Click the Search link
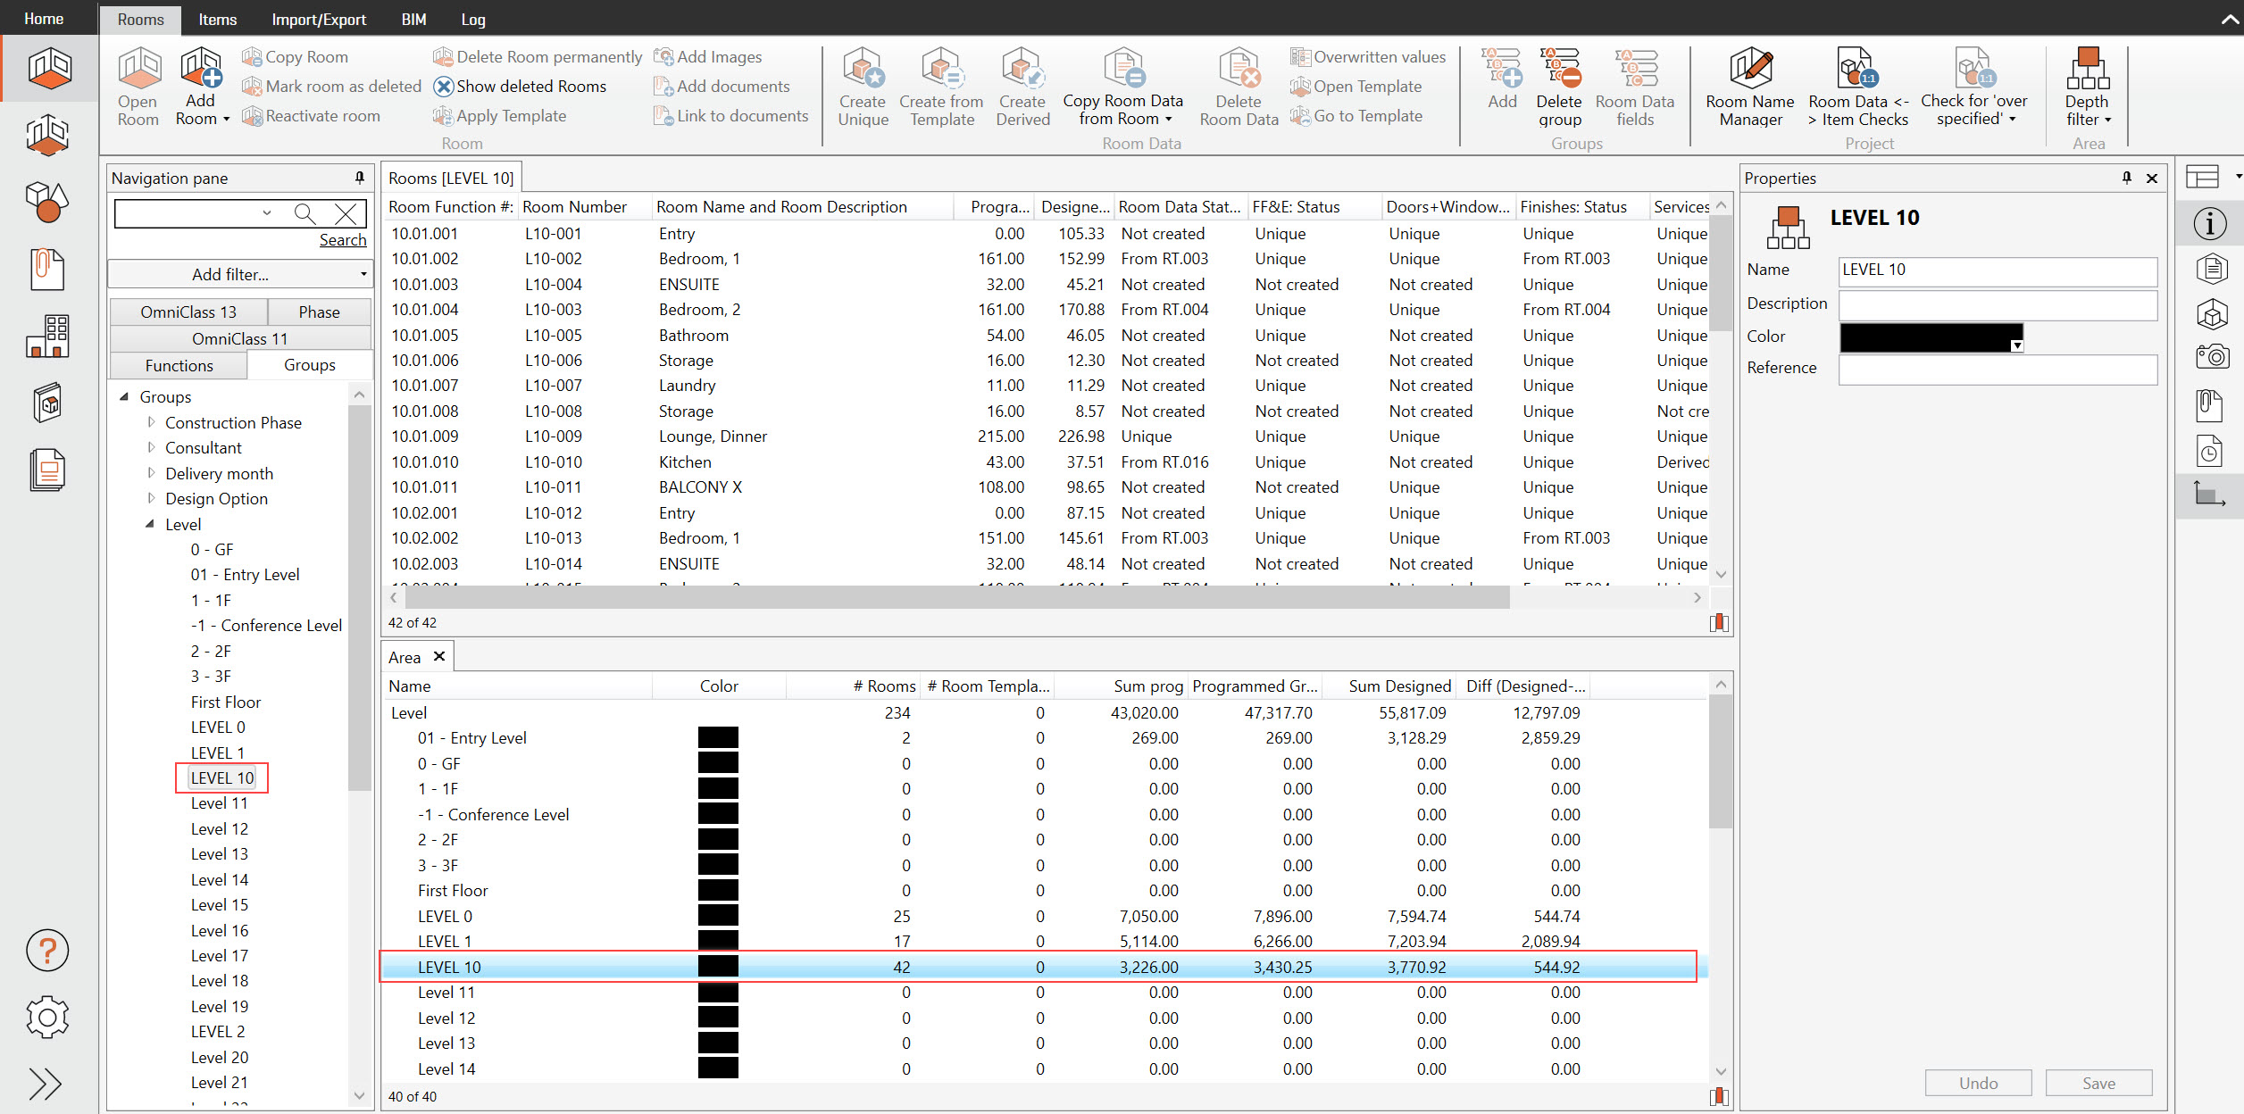The height and width of the screenshot is (1114, 2244). [x=343, y=240]
